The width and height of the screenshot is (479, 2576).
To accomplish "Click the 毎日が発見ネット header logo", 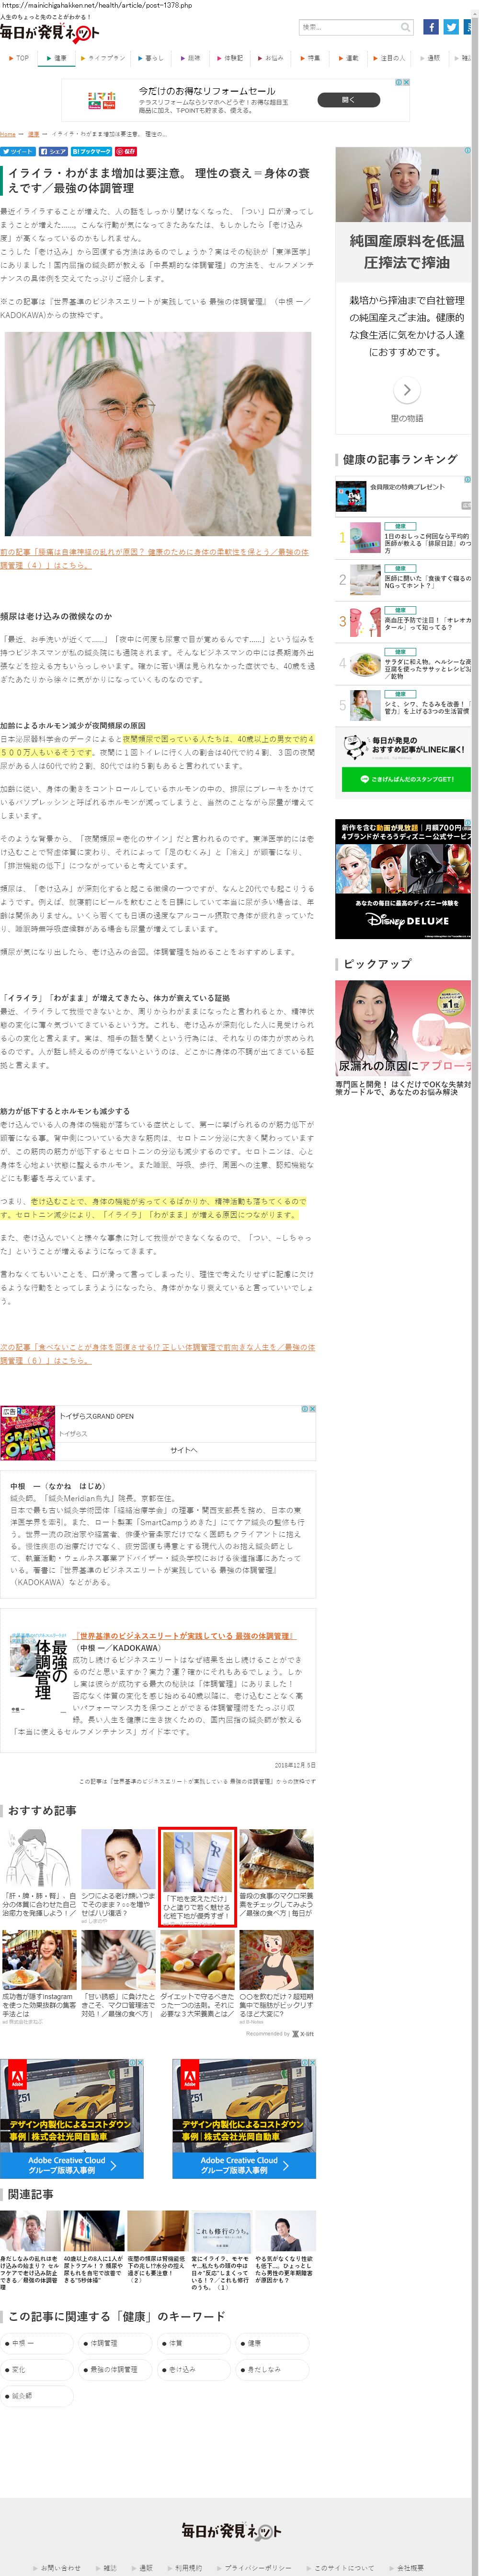I will click(50, 34).
